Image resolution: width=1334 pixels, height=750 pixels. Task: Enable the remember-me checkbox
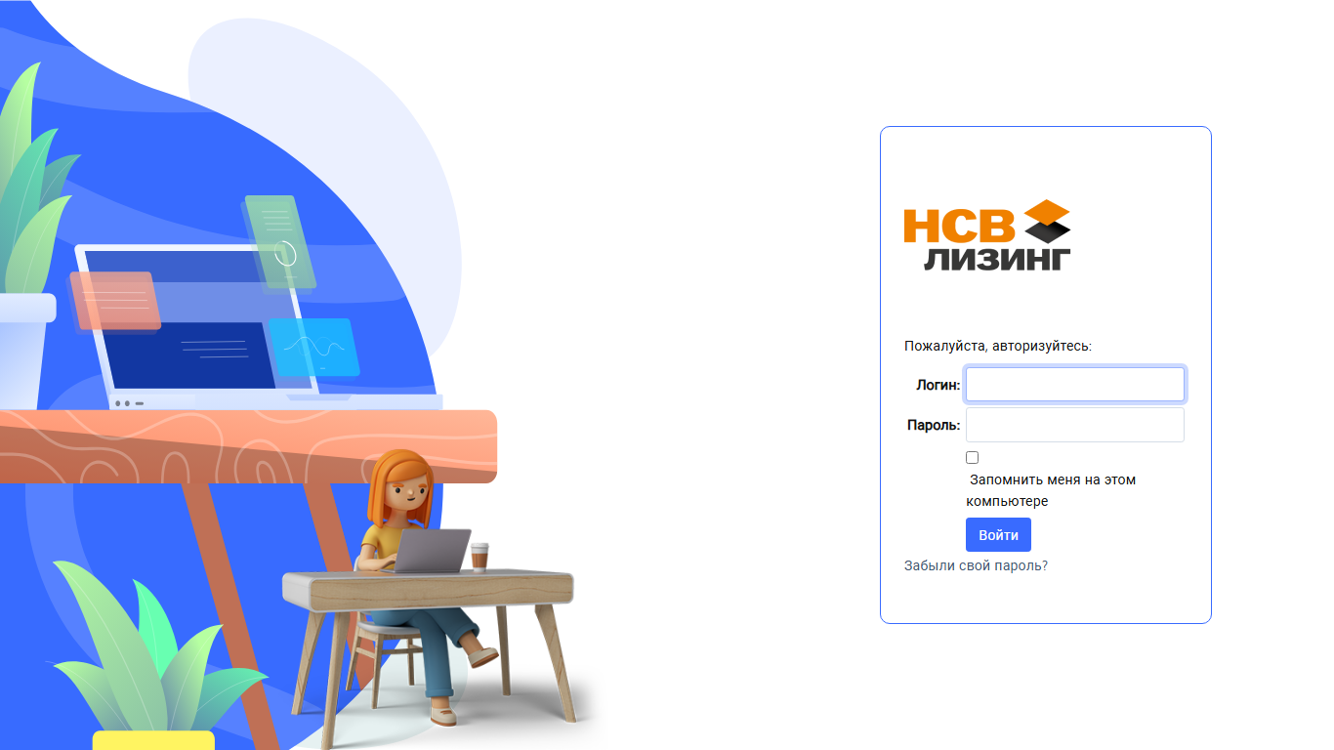pos(972,457)
